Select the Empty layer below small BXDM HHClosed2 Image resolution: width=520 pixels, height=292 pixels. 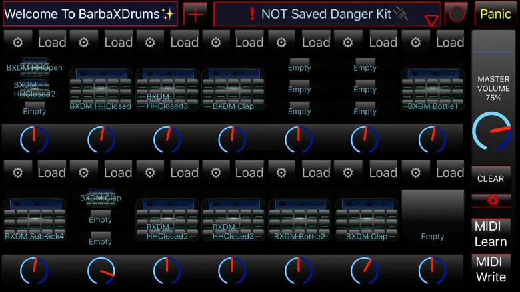(35, 109)
